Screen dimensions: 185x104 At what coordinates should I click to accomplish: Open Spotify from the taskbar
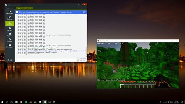(26, 102)
